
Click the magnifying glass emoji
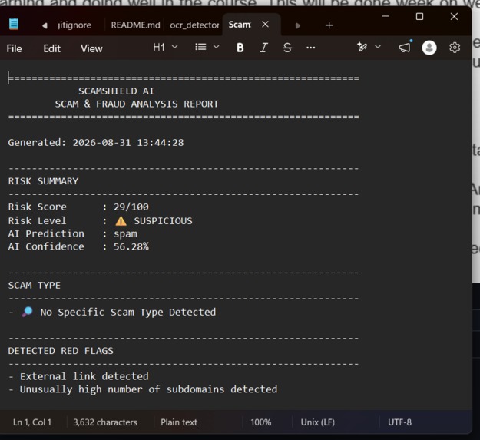pyautogui.click(x=27, y=312)
